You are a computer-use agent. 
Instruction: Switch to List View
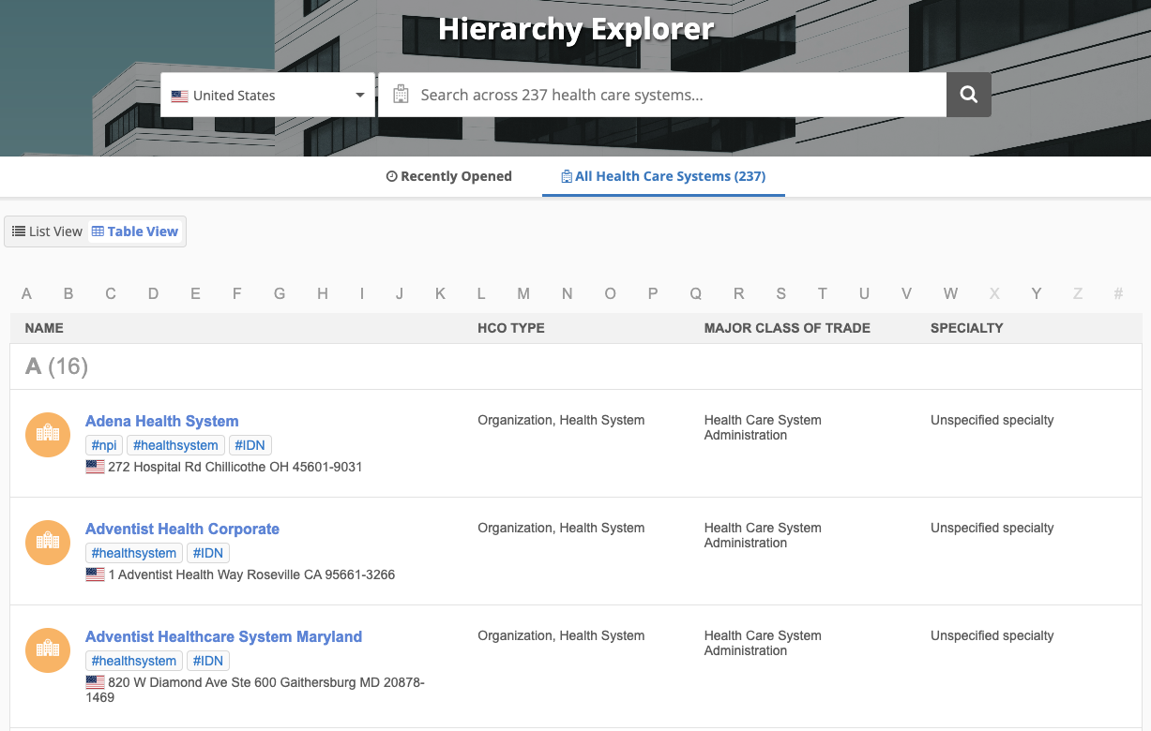48,231
